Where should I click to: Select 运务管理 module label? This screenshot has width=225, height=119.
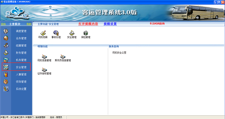coord(21,38)
